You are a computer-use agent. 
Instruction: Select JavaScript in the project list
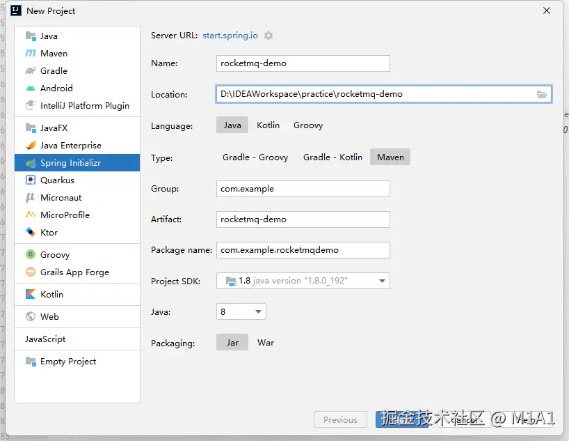(45, 339)
